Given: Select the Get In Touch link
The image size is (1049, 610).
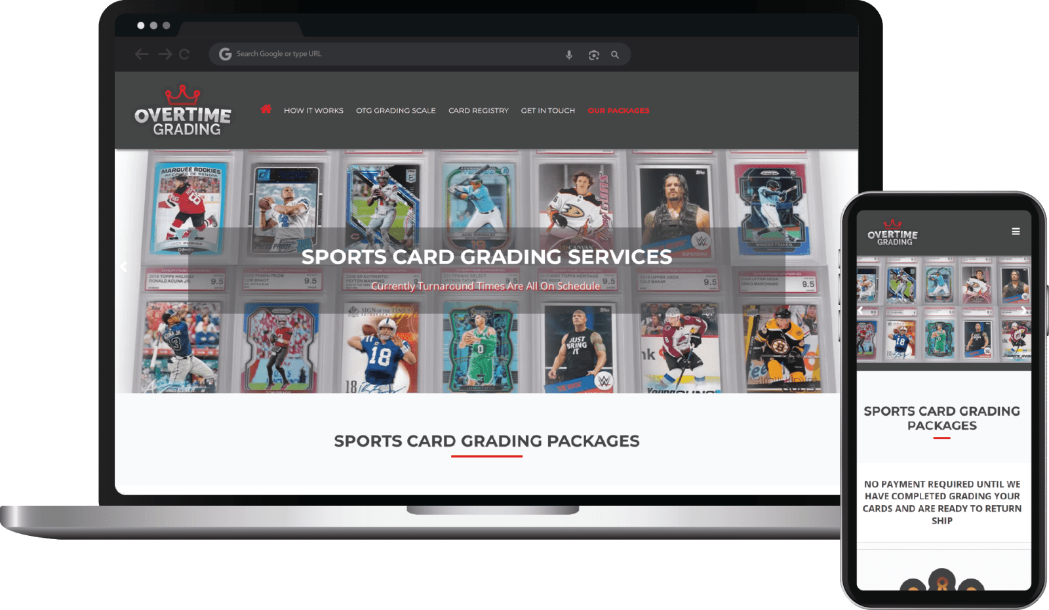Looking at the screenshot, I should (547, 111).
